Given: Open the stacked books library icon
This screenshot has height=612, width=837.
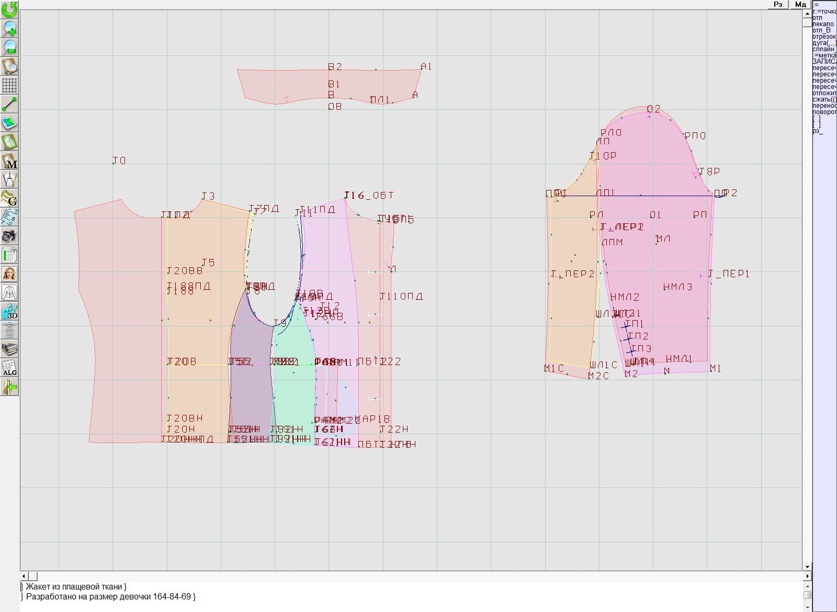Looking at the screenshot, I should 9,349.
